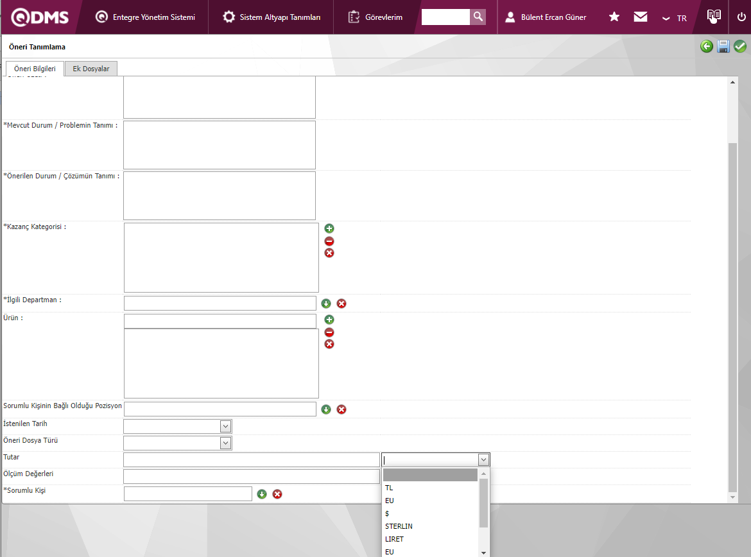Viewport: 751px width, 557px height.
Task: Remove an Ürün with minus icon
Action: pos(329,332)
